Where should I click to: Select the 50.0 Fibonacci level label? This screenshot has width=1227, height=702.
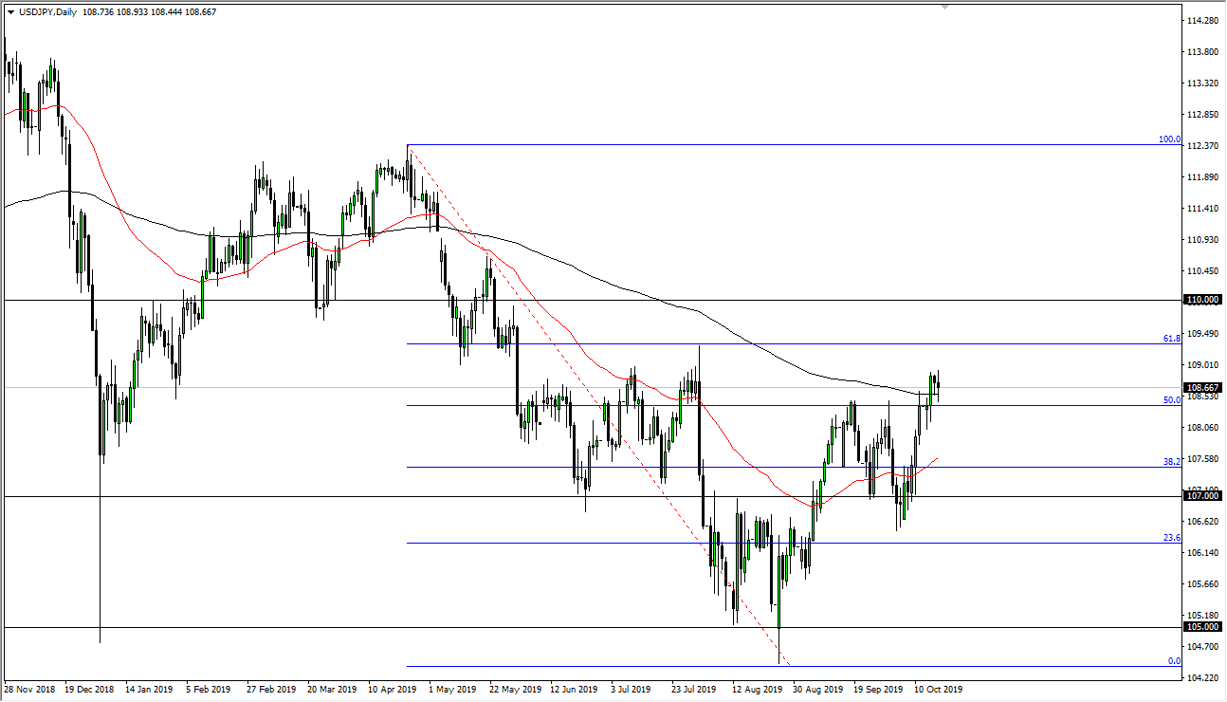point(1173,401)
